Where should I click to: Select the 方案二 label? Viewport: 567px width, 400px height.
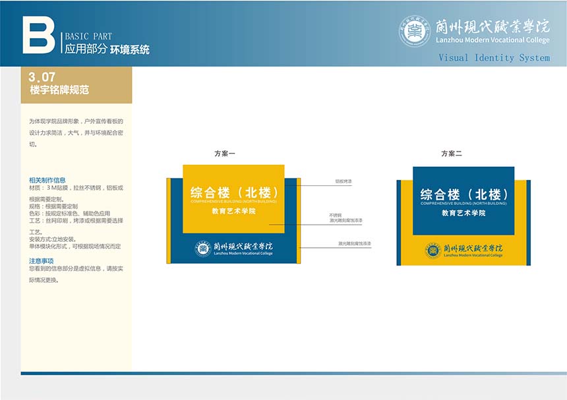(452, 154)
